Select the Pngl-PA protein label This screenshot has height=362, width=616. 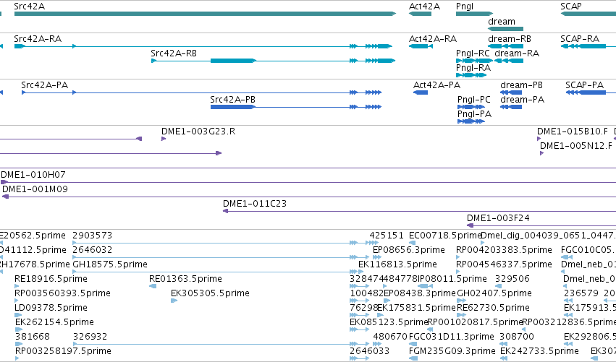[475, 114]
